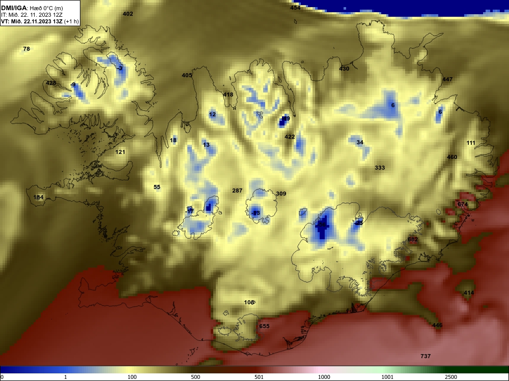Click the map value 682
The height and width of the screenshot is (381, 509).
click(x=413, y=239)
